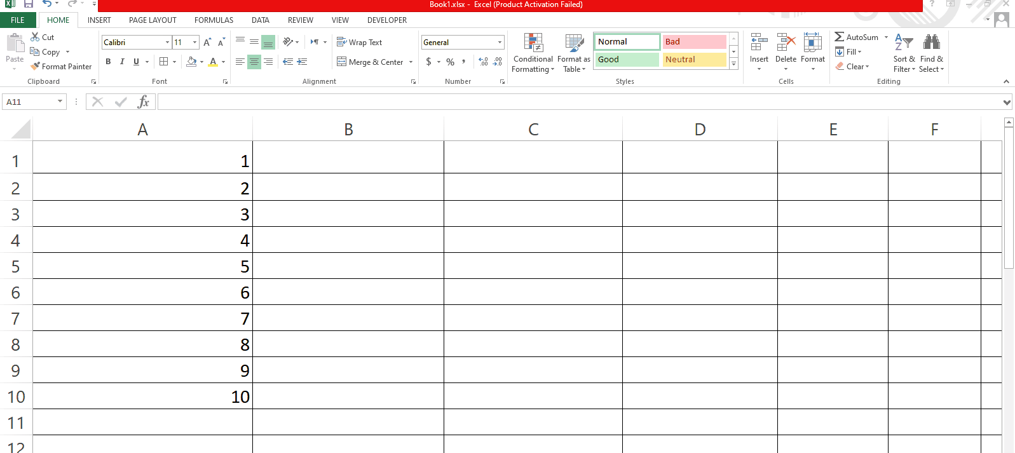Select column C header

(x=533, y=130)
